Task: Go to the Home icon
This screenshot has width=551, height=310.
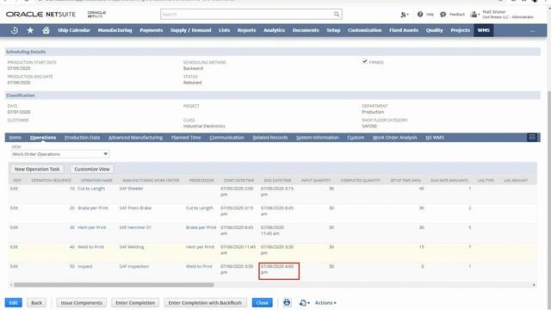Action: [46, 30]
